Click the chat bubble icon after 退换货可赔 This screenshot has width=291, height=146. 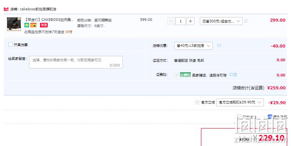(x=231, y=75)
